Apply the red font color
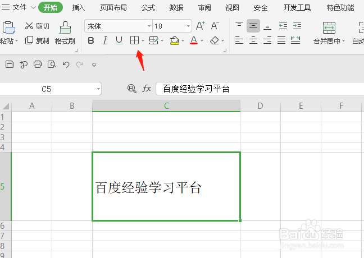Screen dimensions: 364x258 click(194, 40)
